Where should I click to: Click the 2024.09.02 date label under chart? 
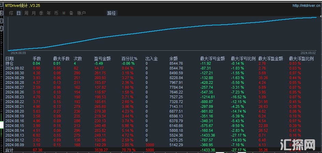coord(308,53)
